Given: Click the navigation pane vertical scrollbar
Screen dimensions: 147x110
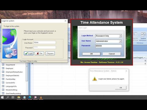Looking at the screenshot, I should point(27,72).
